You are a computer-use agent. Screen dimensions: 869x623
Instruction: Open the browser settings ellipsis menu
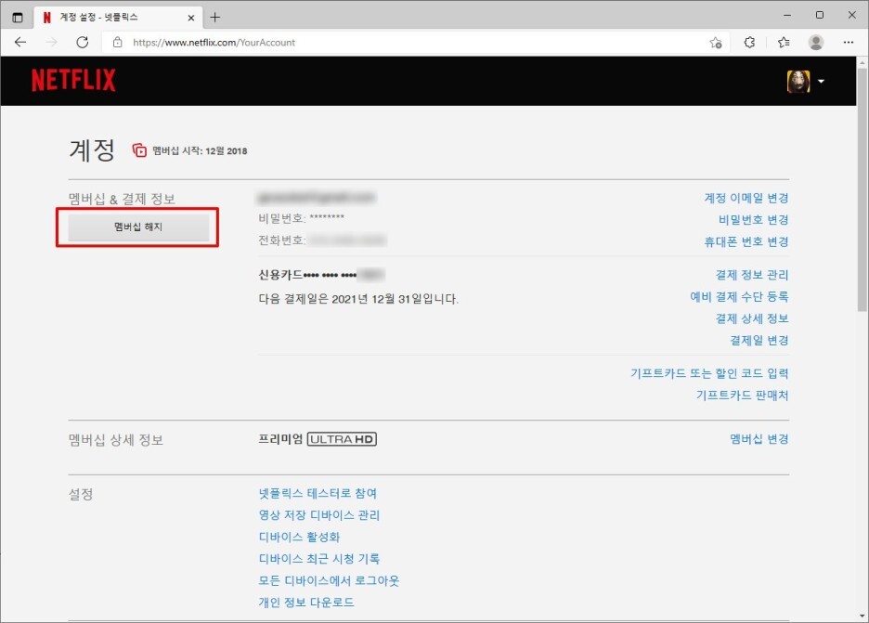coord(848,42)
